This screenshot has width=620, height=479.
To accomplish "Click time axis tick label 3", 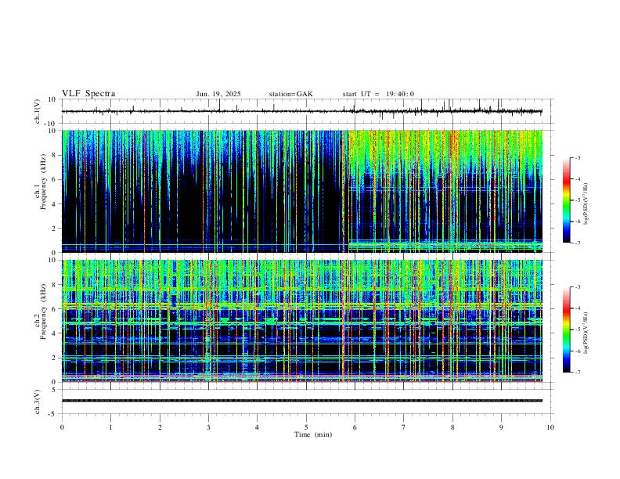I will (208, 427).
